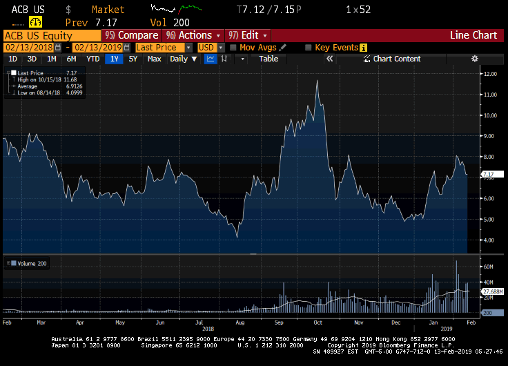Click the intraday sparkline mini chart

177,9
